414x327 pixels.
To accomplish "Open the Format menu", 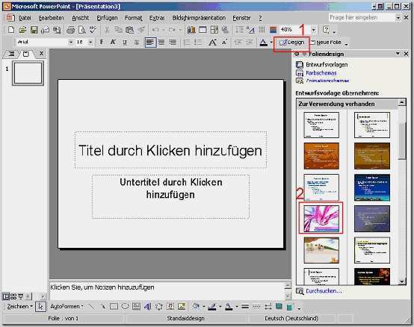I will (134, 18).
